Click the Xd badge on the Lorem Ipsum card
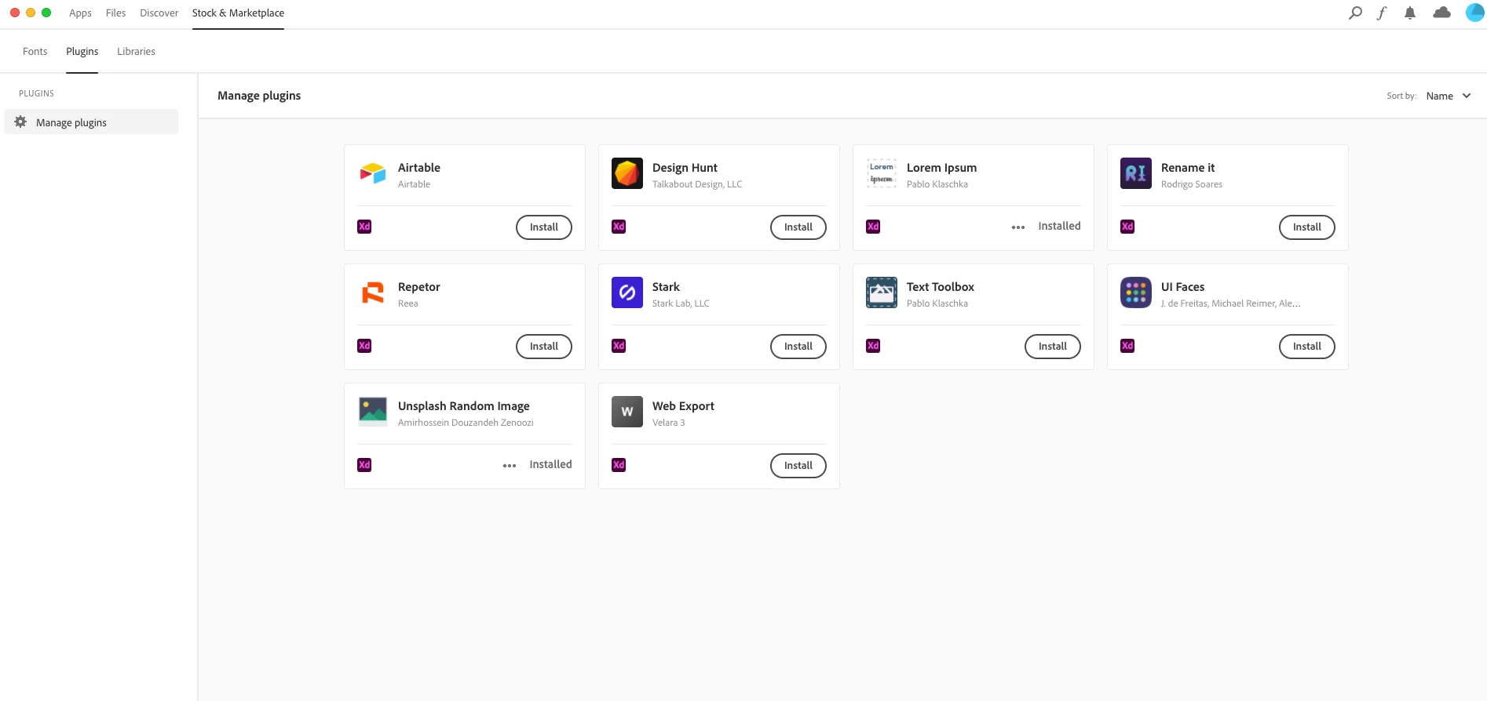Image resolution: width=1487 pixels, height=701 pixels. pyautogui.click(x=873, y=227)
